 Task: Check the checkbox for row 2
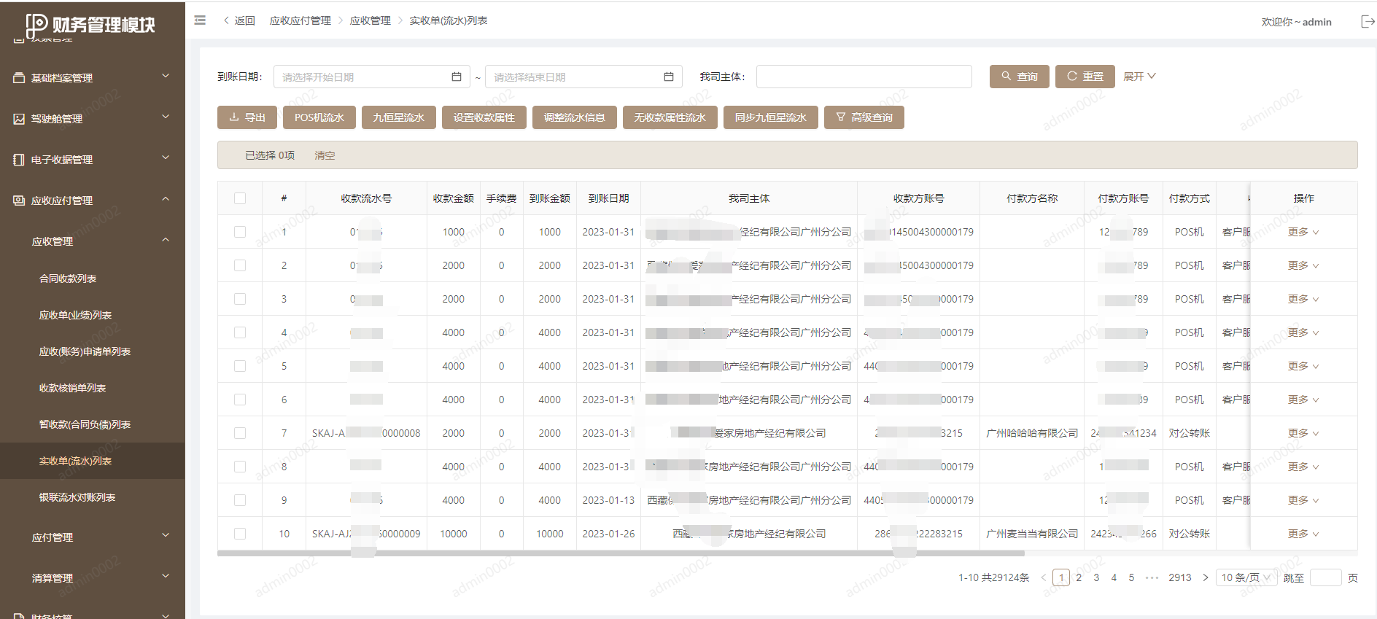pyautogui.click(x=240, y=265)
